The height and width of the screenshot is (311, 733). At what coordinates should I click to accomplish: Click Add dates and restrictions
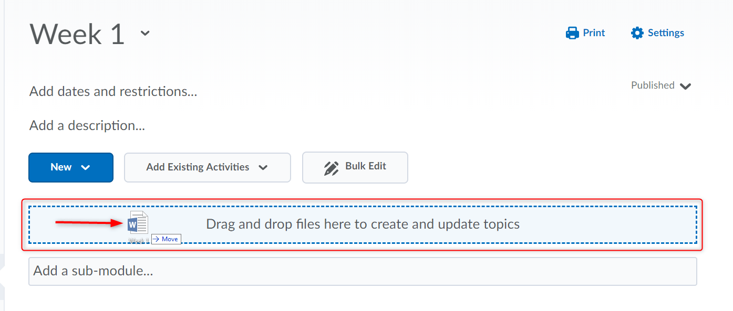pos(113,92)
